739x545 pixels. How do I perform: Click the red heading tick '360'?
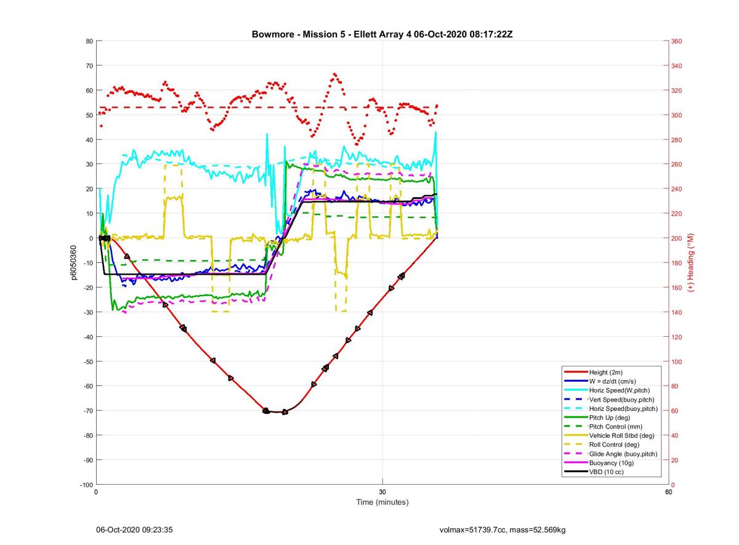[x=677, y=41]
